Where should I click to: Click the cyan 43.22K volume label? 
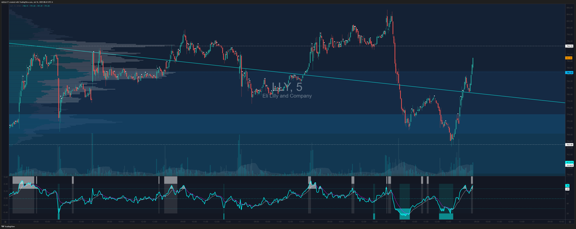570,162
